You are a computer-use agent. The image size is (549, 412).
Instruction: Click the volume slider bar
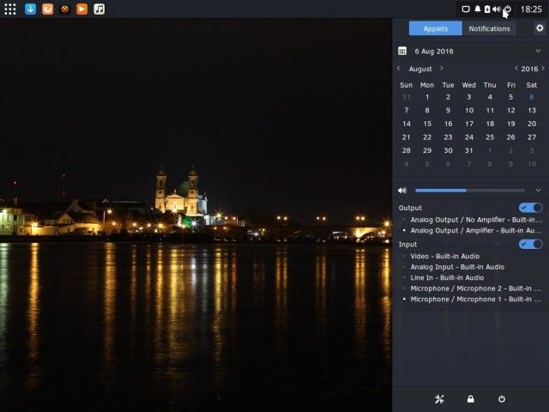click(x=469, y=191)
